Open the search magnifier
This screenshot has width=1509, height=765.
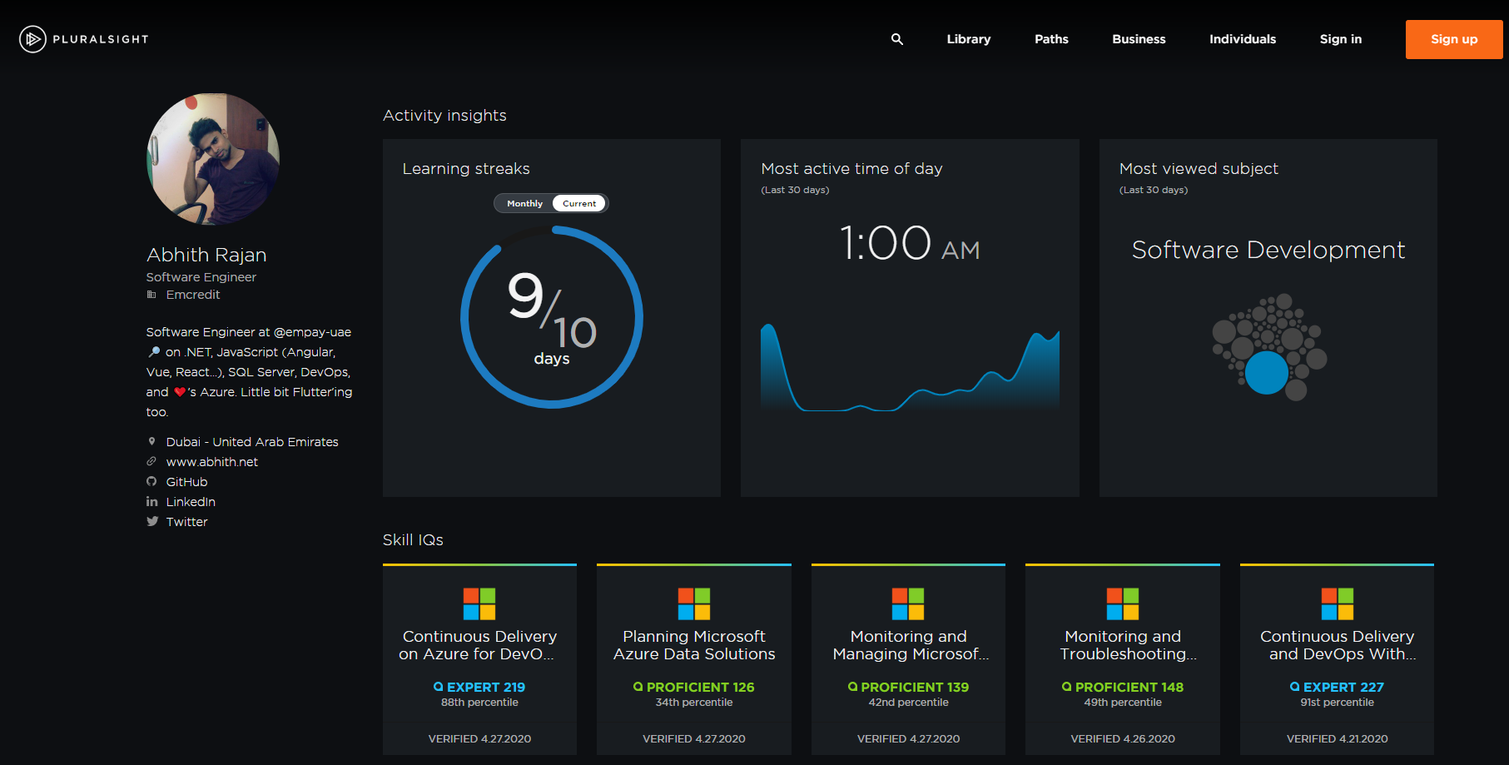pos(897,39)
